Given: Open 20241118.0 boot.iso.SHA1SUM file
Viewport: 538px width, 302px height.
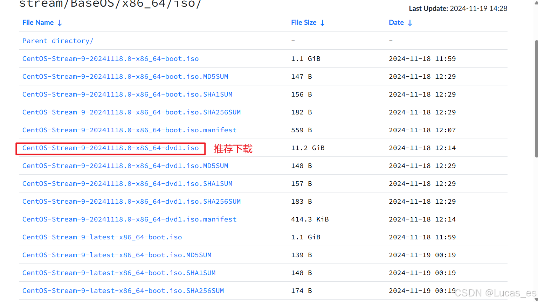Looking at the screenshot, I should tap(127, 94).
